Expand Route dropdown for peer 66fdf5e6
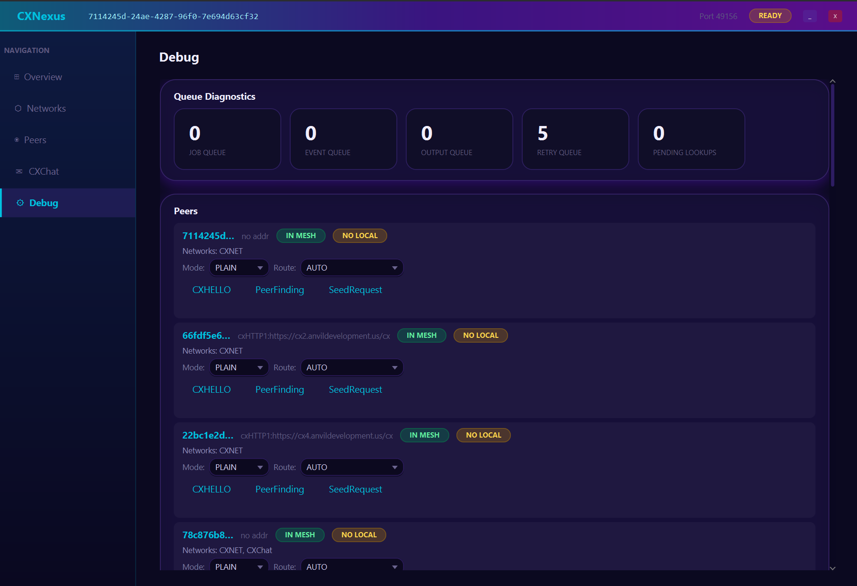This screenshot has height=586, width=857. [x=352, y=367]
